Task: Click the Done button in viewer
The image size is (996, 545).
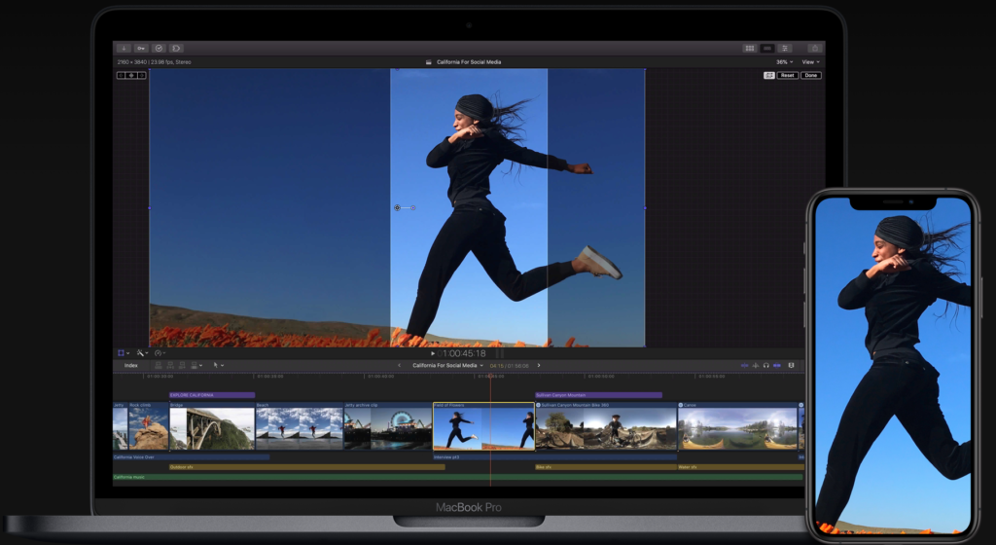Action: click(x=811, y=76)
